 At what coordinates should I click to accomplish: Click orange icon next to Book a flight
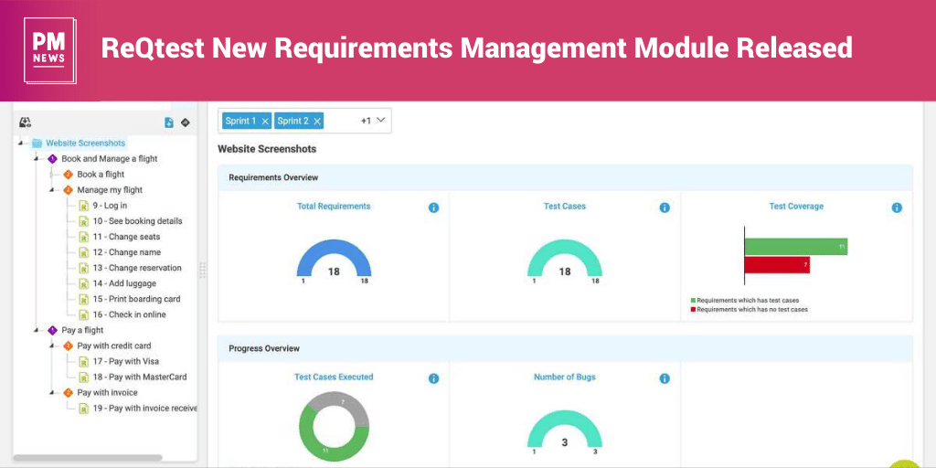click(68, 175)
